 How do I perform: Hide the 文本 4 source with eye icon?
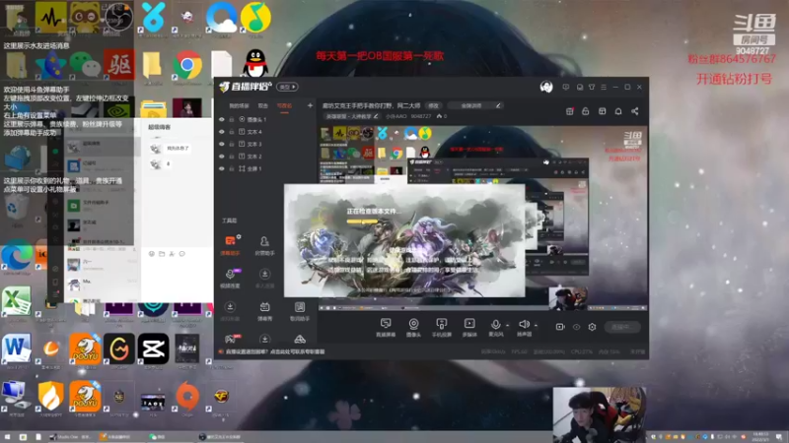point(221,132)
